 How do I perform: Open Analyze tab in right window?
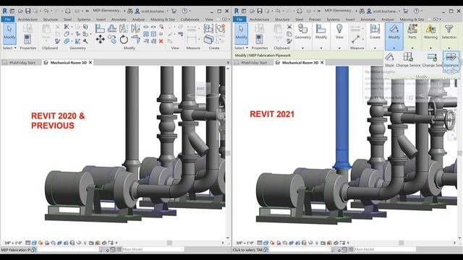coord(388,19)
